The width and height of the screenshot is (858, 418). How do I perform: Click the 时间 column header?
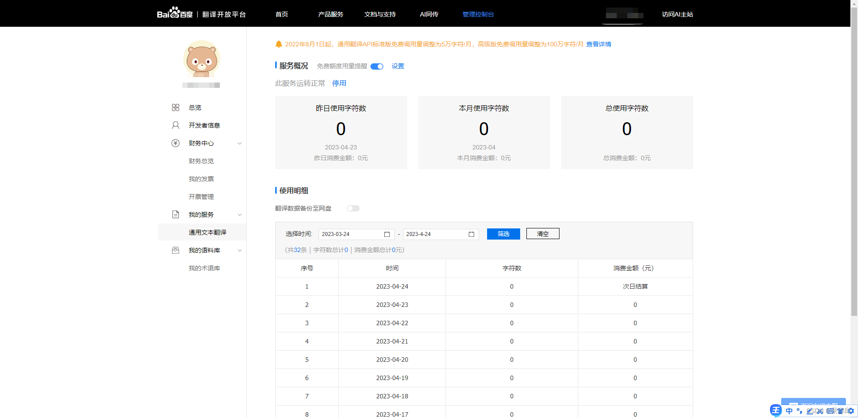click(x=392, y=268)
